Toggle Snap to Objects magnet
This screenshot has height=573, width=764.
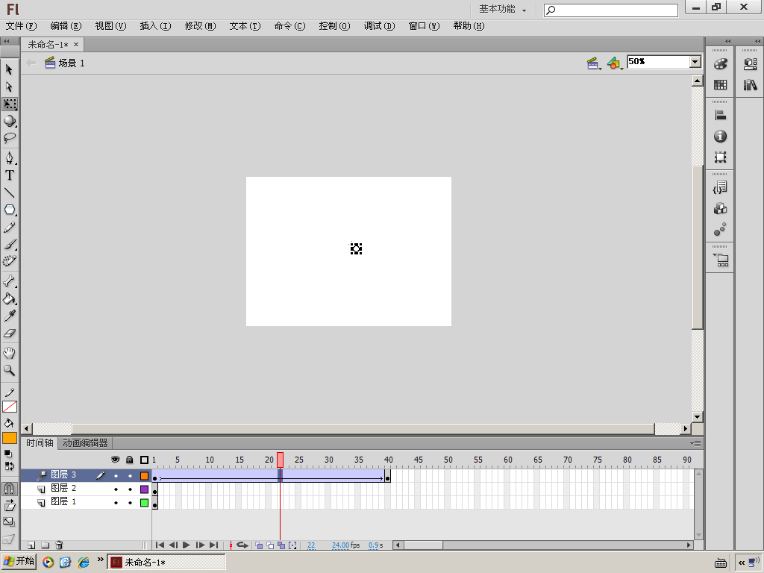click(x=10, y=489)
